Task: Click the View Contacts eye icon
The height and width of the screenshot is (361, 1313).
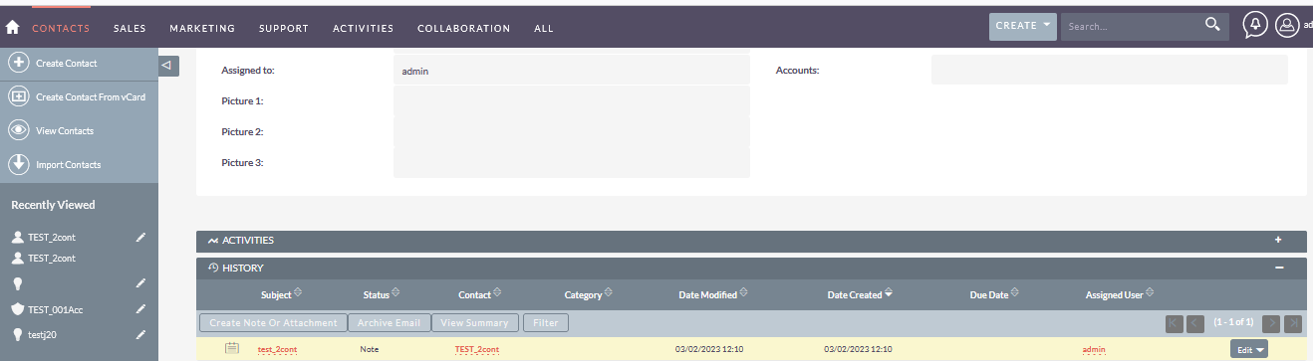Action: coord(18,130)
